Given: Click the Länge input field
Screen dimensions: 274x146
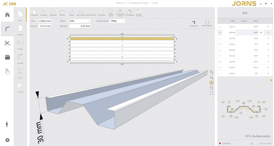Looking at the screenshot, I should click(x=45, y=21).
